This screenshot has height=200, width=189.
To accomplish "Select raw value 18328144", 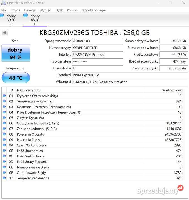I will click(174, 123).
